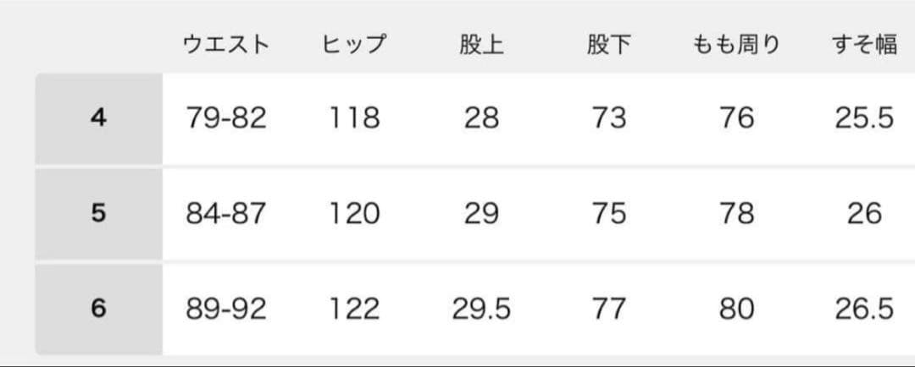Image resolution: width=915 pixels, height=367 pixels.
Task: Click the thigh value 78
Action: pos(735,214)
